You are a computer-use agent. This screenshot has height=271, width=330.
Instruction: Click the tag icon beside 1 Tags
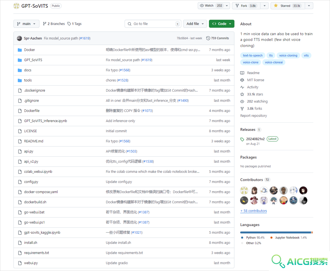69,24
